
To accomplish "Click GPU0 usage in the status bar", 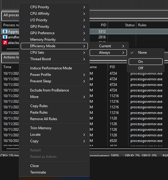I will pyautogui.click(x=132, y=155).
